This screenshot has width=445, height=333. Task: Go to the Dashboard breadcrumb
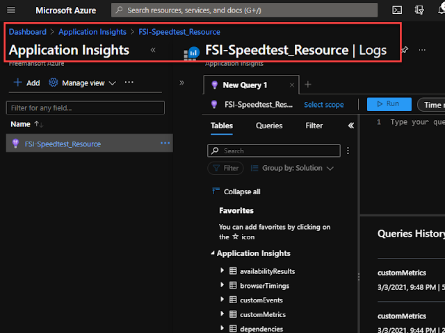[x=28, y=32]
